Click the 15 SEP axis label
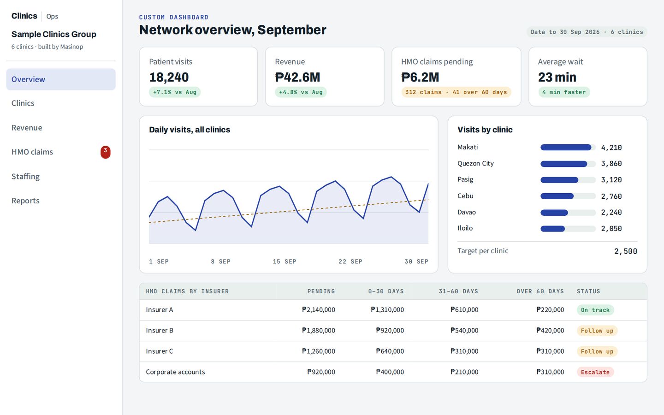The image size is (664, 415). pos(285,261)
